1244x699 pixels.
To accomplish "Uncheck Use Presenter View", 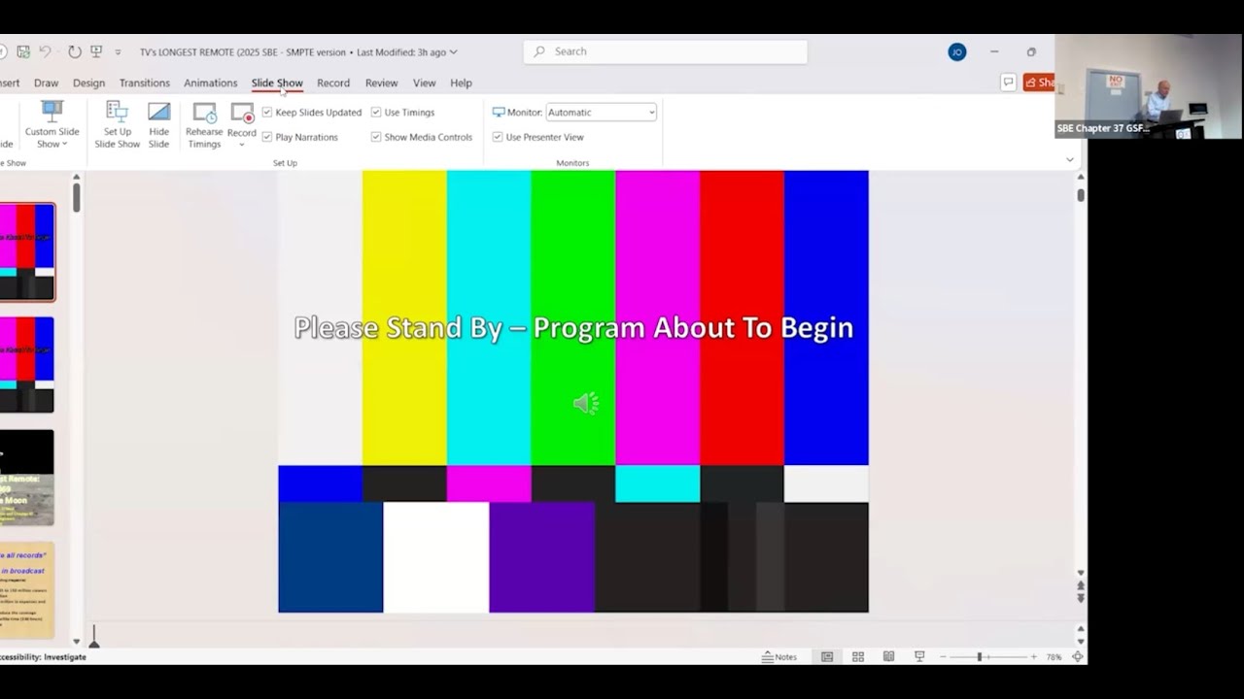I will (498, 137).
